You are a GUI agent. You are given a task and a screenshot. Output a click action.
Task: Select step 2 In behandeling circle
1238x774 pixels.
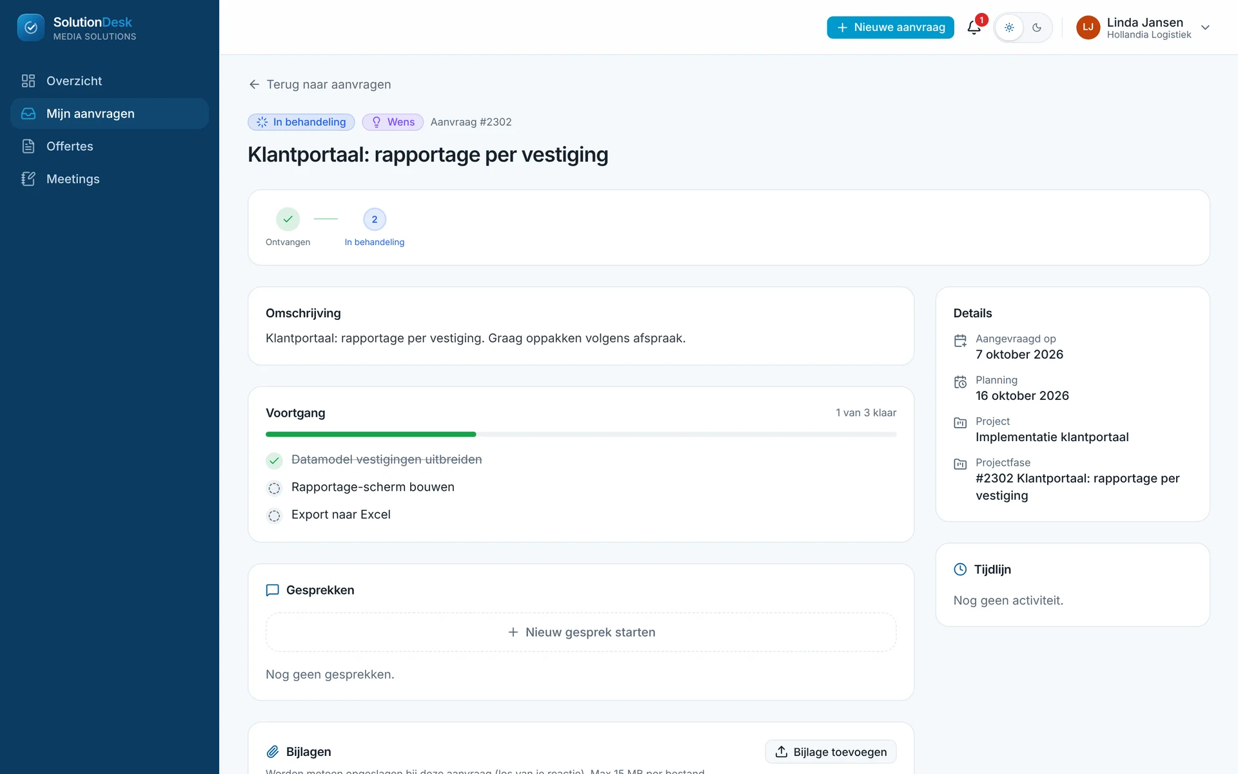(375, 219)
